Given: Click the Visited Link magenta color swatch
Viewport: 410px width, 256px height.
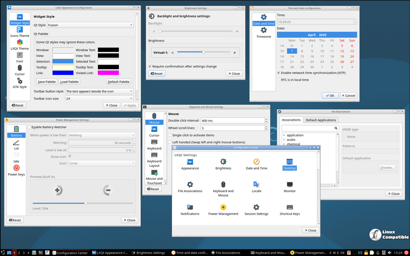Looking at the screenshot, I should pyautogui.click(x=108, y=73).
